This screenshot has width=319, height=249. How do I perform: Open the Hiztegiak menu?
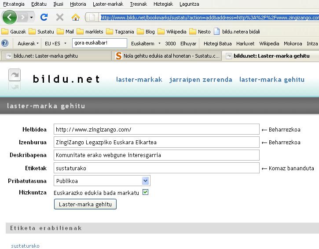tap(163, 4)
